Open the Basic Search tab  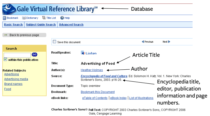[x=13, y=25]
